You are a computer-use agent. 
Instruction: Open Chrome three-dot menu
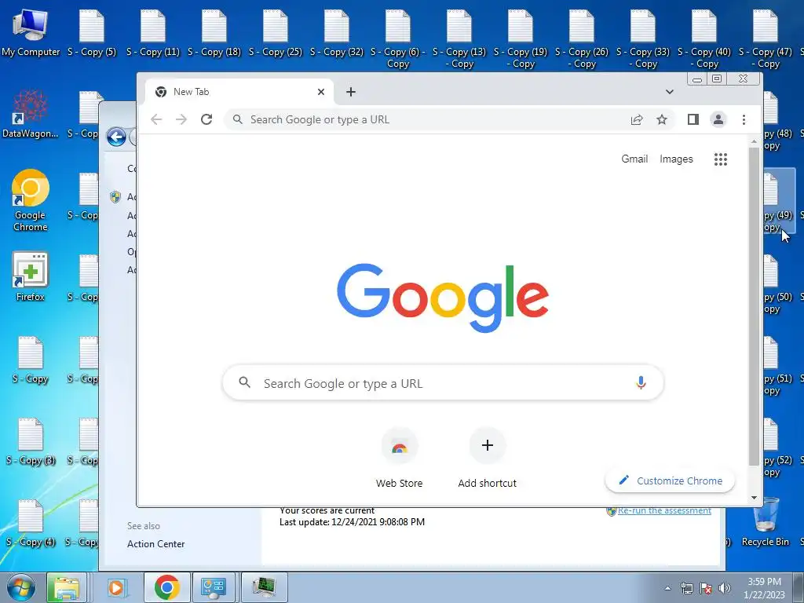pos(744,119)
